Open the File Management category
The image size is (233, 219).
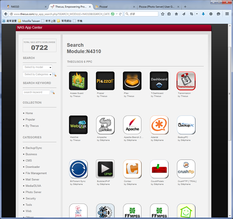click(x=36, y=173)
